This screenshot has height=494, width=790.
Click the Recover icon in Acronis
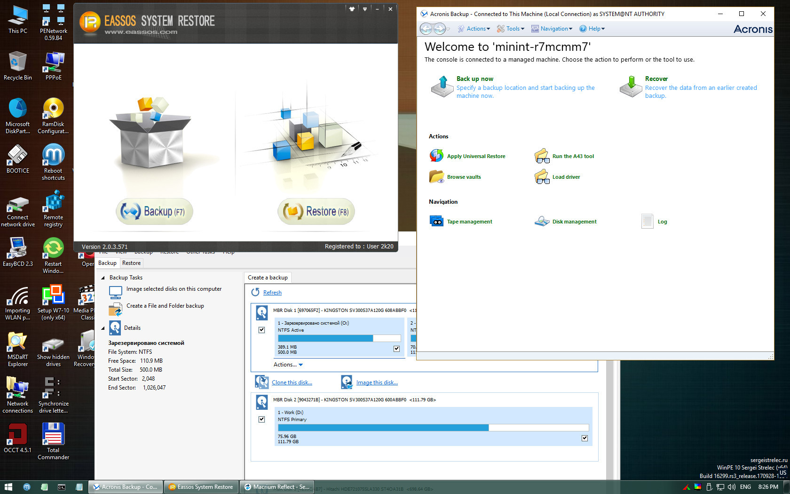[631, 87]
